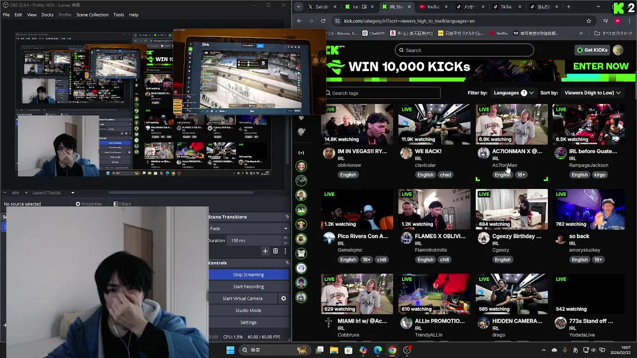Open the Chrome media control icon
637x358 pixels.
pyautogui.click(x=606, y=21)
